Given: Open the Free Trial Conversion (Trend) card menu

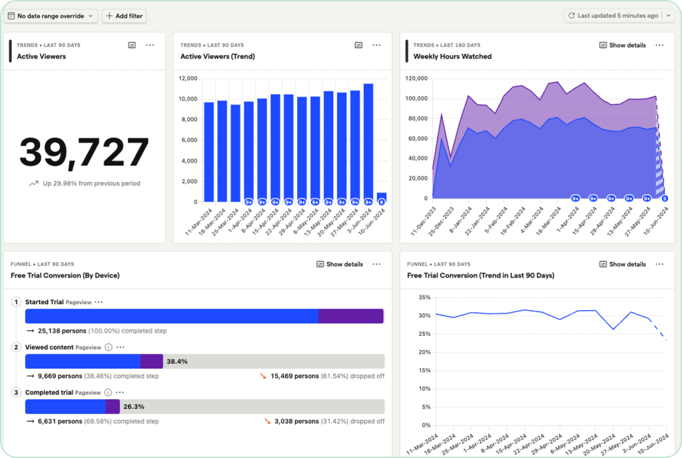Looking at the screenshot, I should pyautogui.click(x=660, y=264).
